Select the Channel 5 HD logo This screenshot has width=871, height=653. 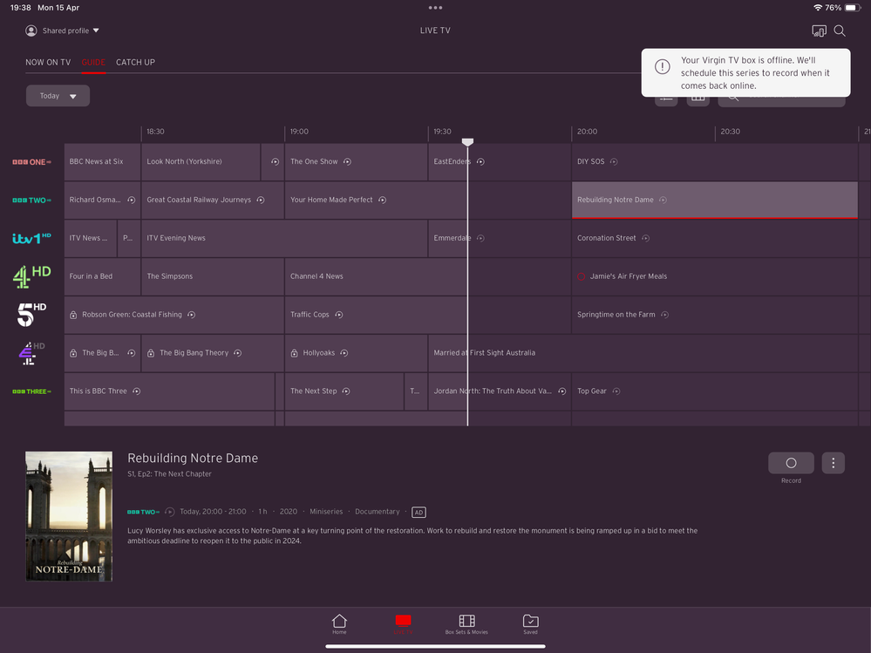[x=31, y=314]
